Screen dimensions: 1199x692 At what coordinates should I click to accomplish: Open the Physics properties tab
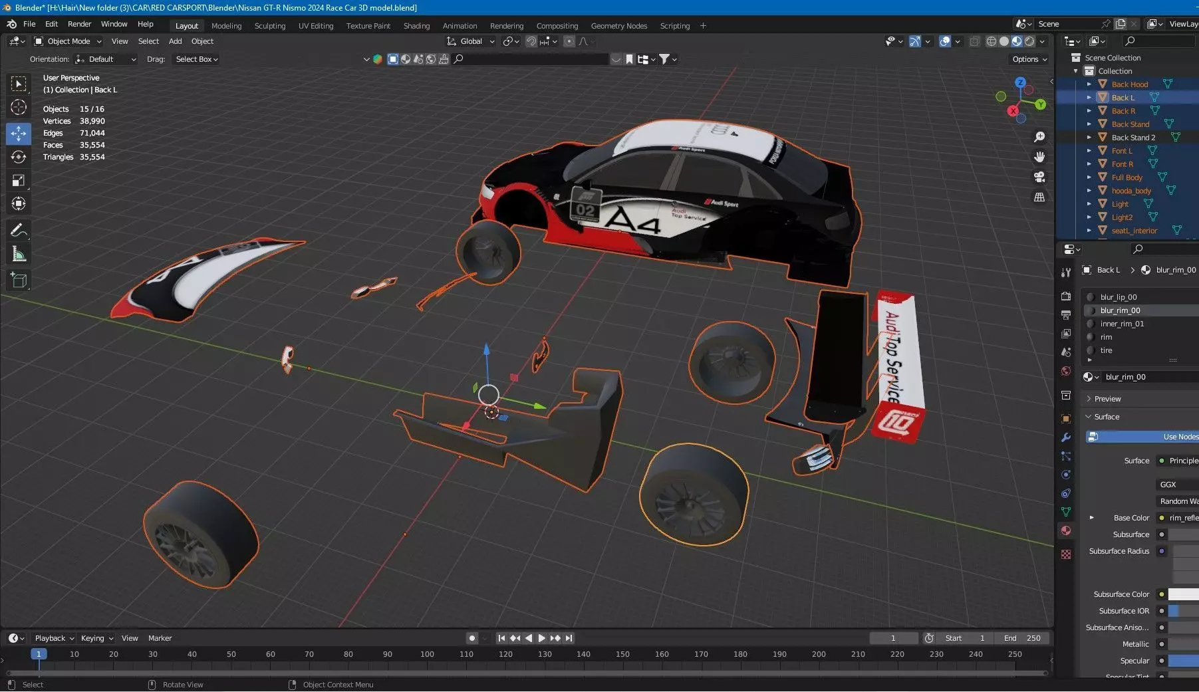click(1066, 475)
